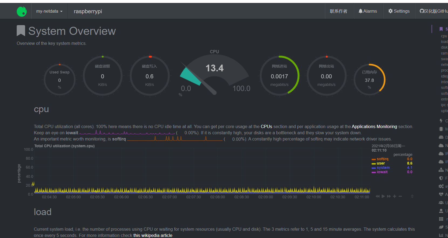The width and height of the screenshot is (448, 238).
Task: Click the multi-person User Groups sidebar icon
Action: pos(441,203)
